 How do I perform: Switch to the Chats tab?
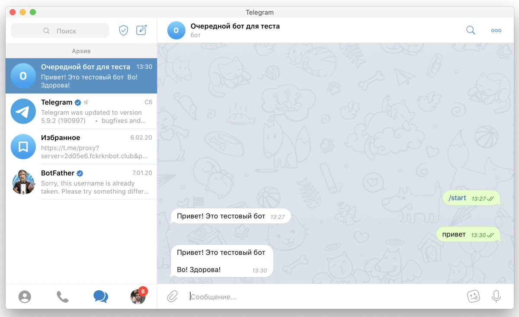[100, 297]
